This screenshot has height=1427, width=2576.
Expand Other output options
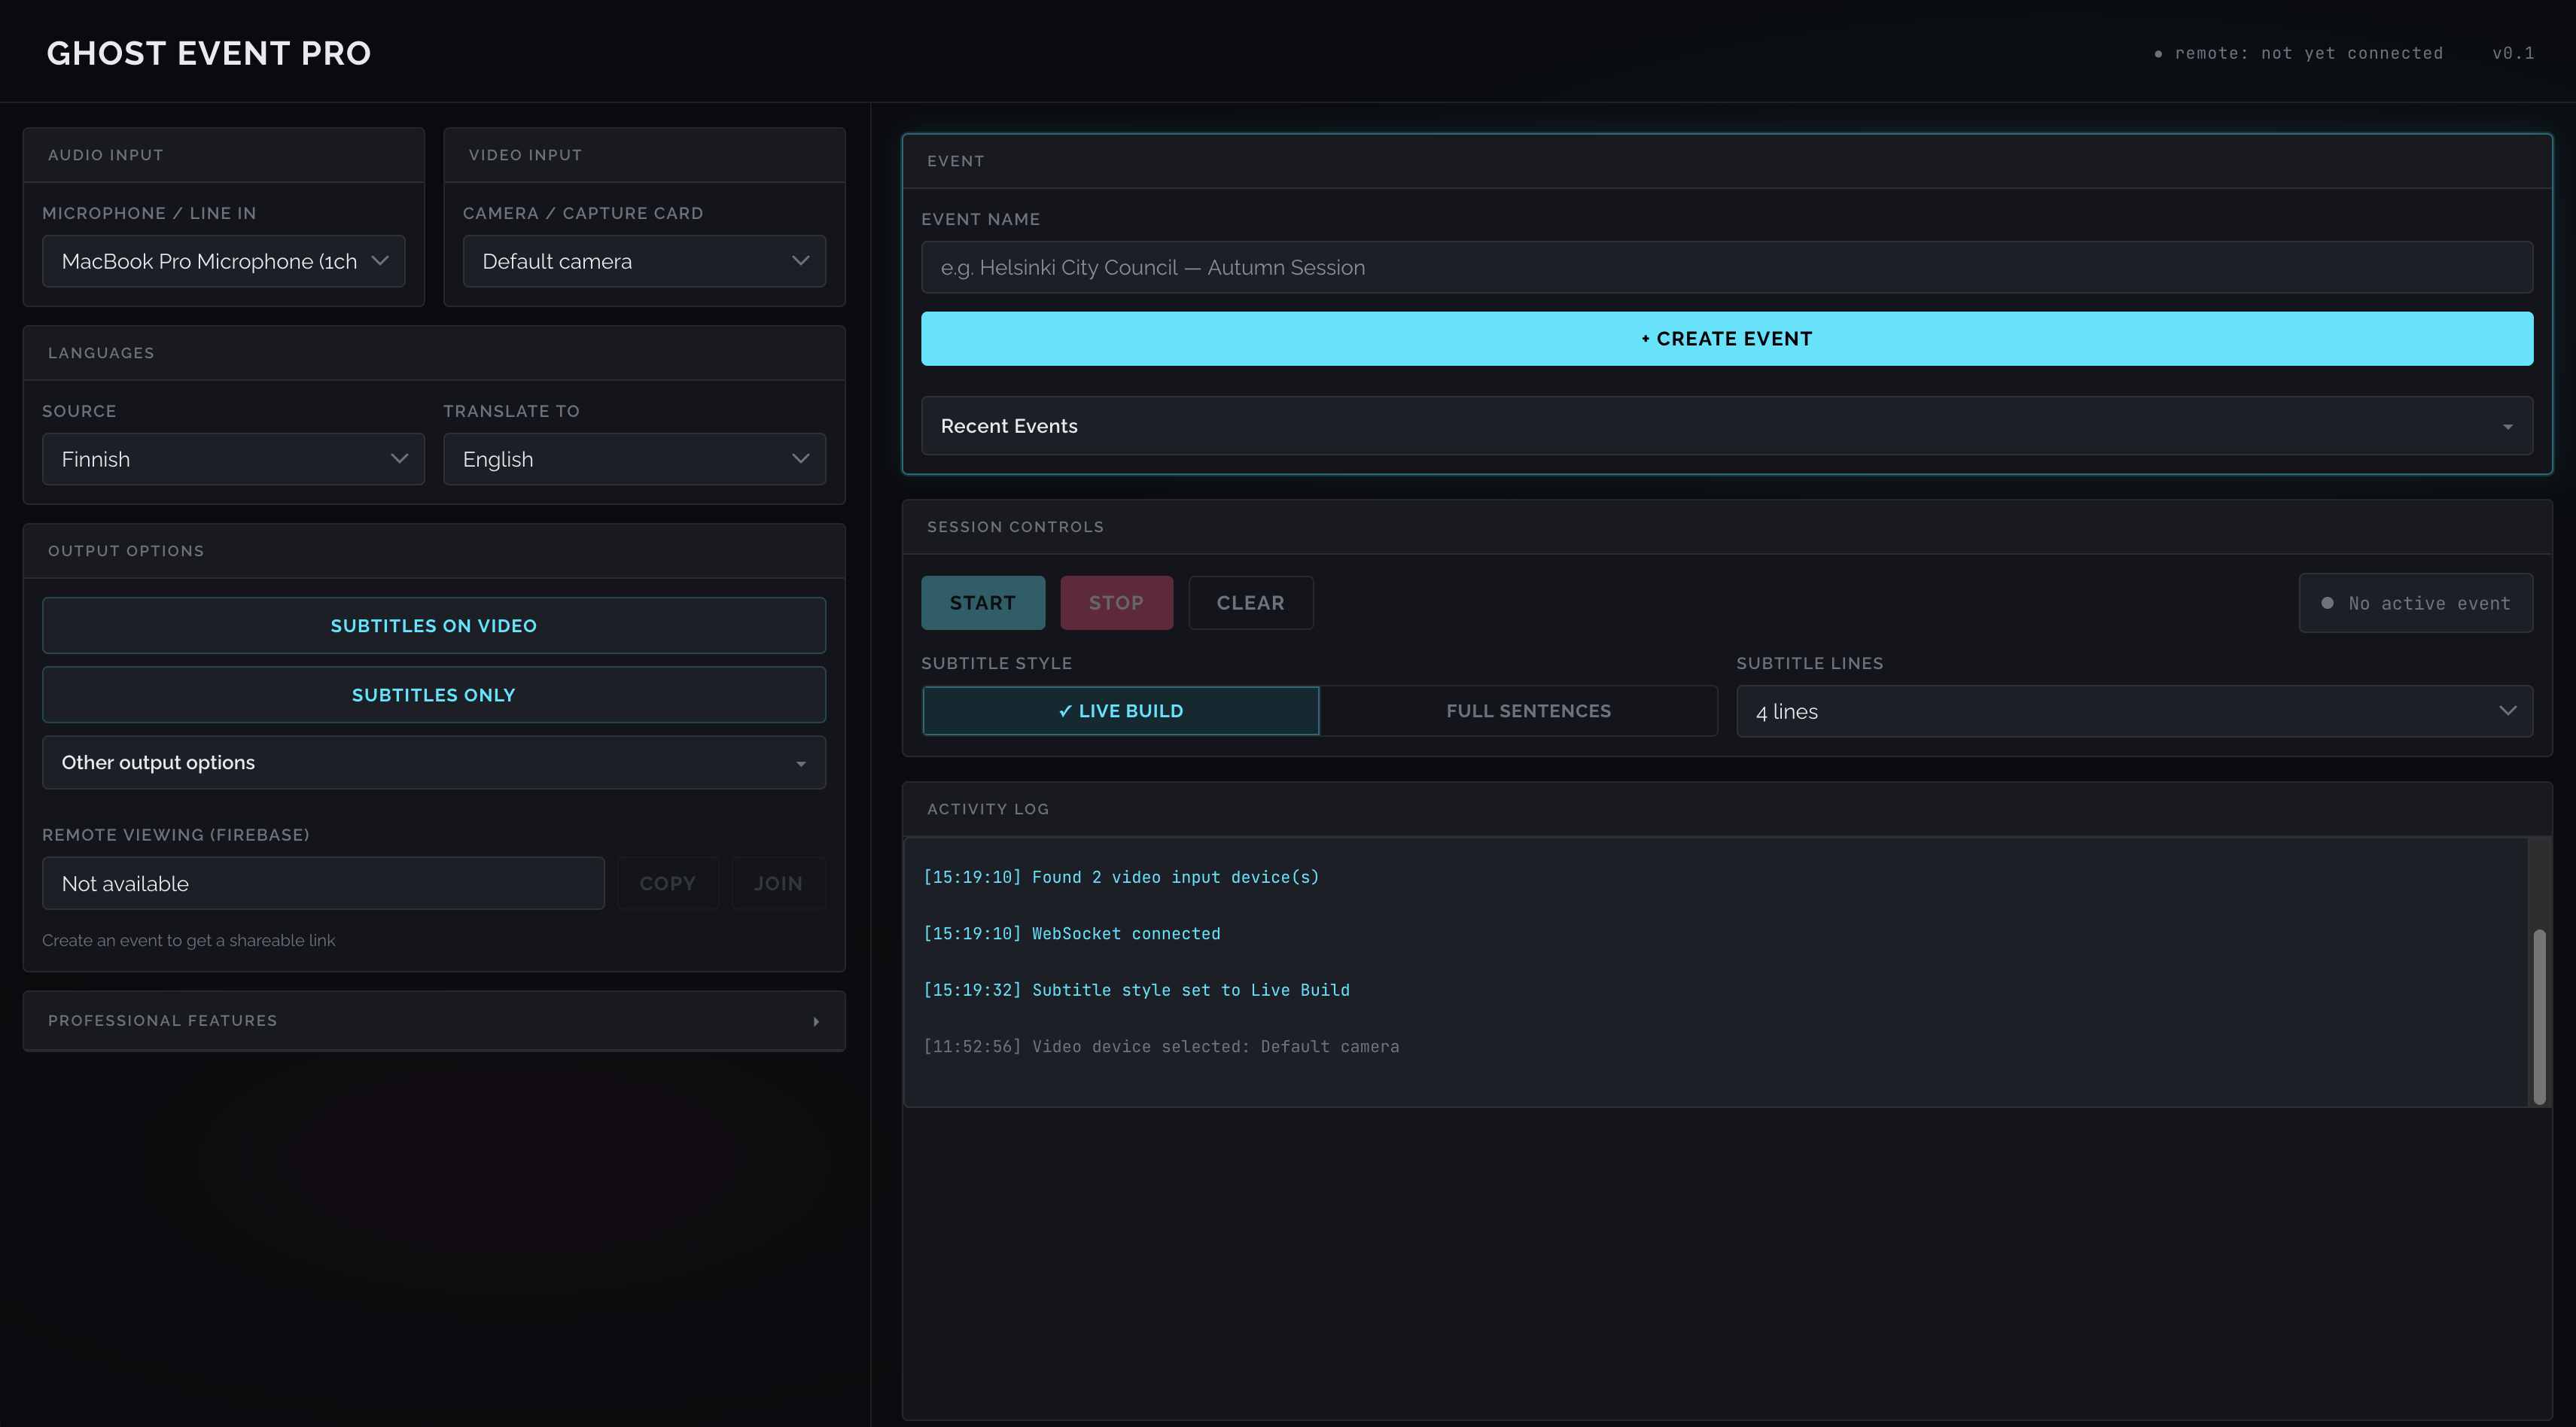coord(434,762)
